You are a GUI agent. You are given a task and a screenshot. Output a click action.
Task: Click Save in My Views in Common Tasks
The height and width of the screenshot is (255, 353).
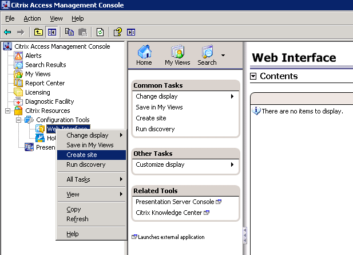click(x=159, y=107)
